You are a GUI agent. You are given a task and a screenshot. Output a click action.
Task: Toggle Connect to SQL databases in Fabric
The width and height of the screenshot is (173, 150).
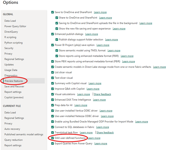pos(52,127)
